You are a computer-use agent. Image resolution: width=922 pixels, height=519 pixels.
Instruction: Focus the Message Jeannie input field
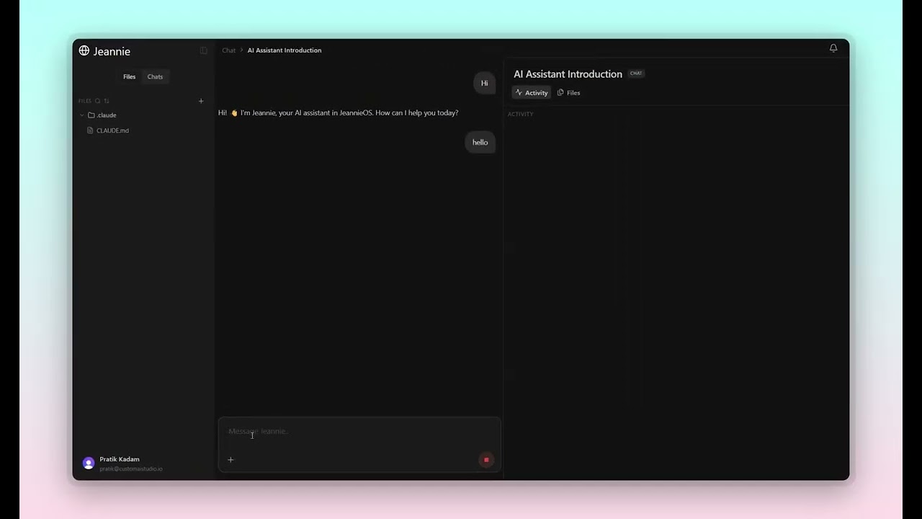(359, 432)
